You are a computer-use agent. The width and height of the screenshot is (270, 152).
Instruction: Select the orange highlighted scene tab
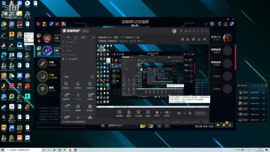(76, 37)
